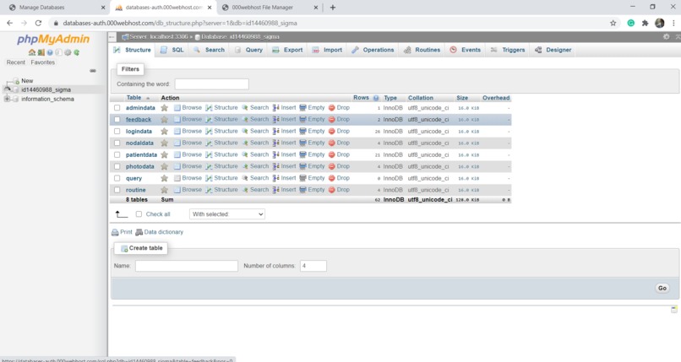681x362 pixels.
Task: Click the browser address bar URL
Action: [x=180, y=23]
